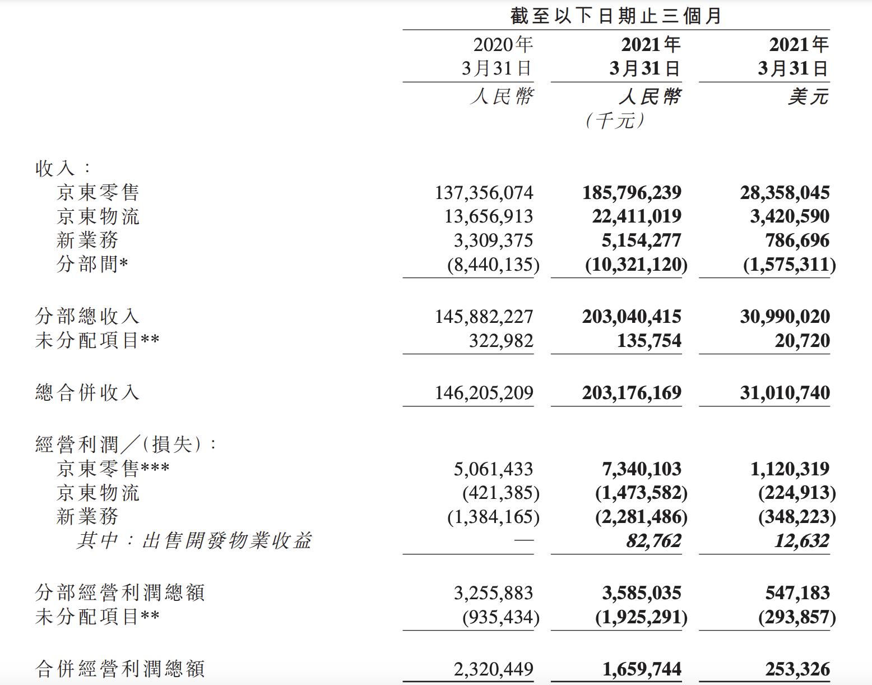
Task: Click the header 截至以下日期止三個月
Action: pos(616,16)
